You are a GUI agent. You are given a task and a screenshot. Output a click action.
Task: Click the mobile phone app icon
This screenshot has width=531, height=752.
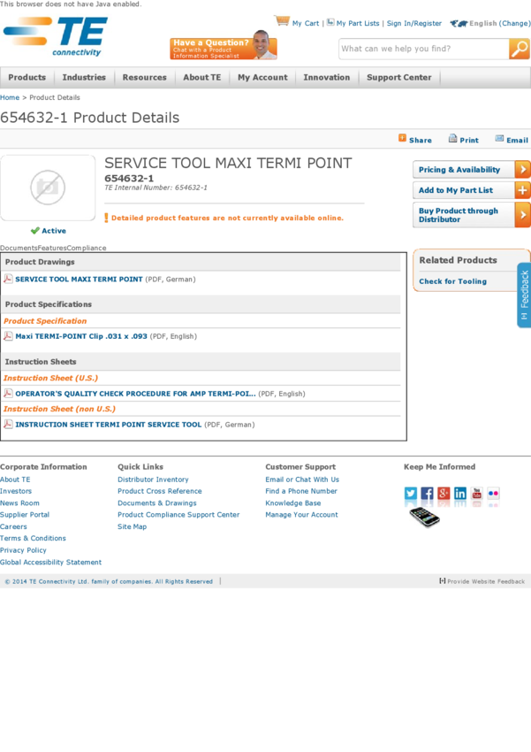[424, 517]
